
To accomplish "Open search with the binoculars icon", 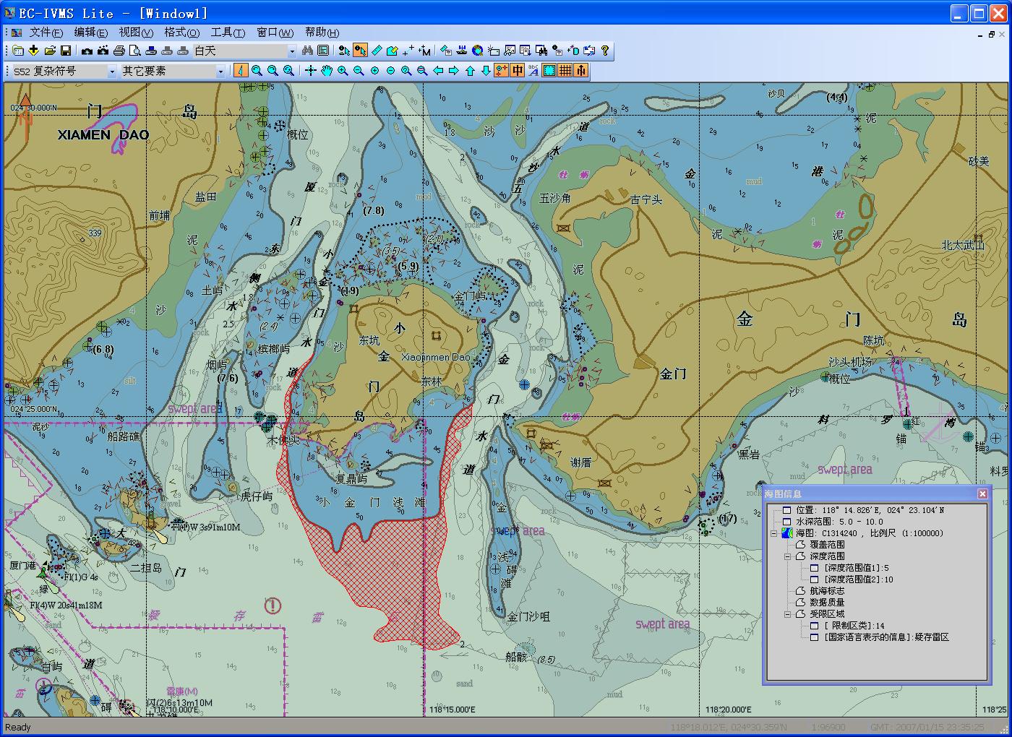I will 307,51.
